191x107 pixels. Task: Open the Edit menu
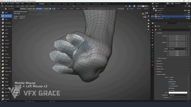click(x=8, y=4)
